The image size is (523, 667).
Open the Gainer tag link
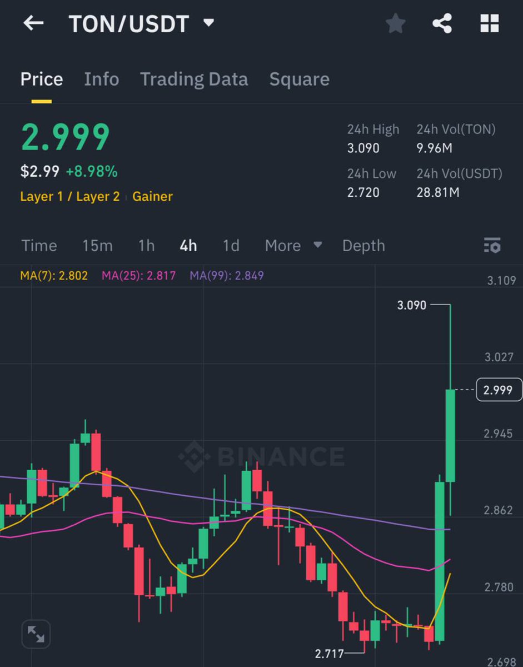pyautogui.click(x=152, y=197)
